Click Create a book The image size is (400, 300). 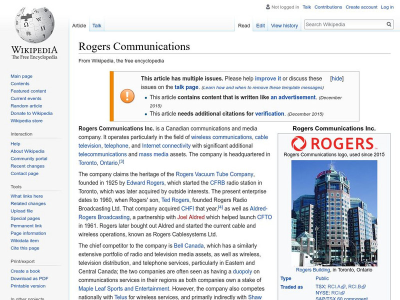tap(25, 271)
